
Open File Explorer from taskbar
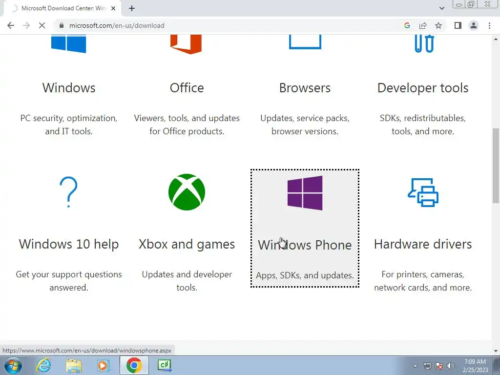(x=74, y=365)
